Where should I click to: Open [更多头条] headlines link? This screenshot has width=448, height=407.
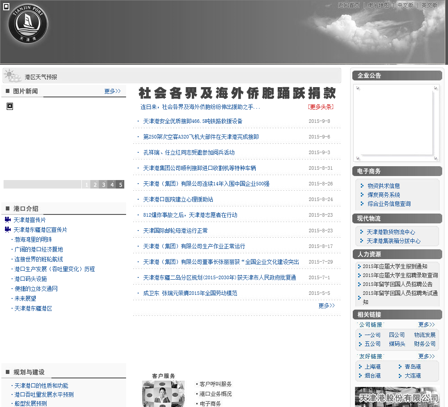coord(321,107)
